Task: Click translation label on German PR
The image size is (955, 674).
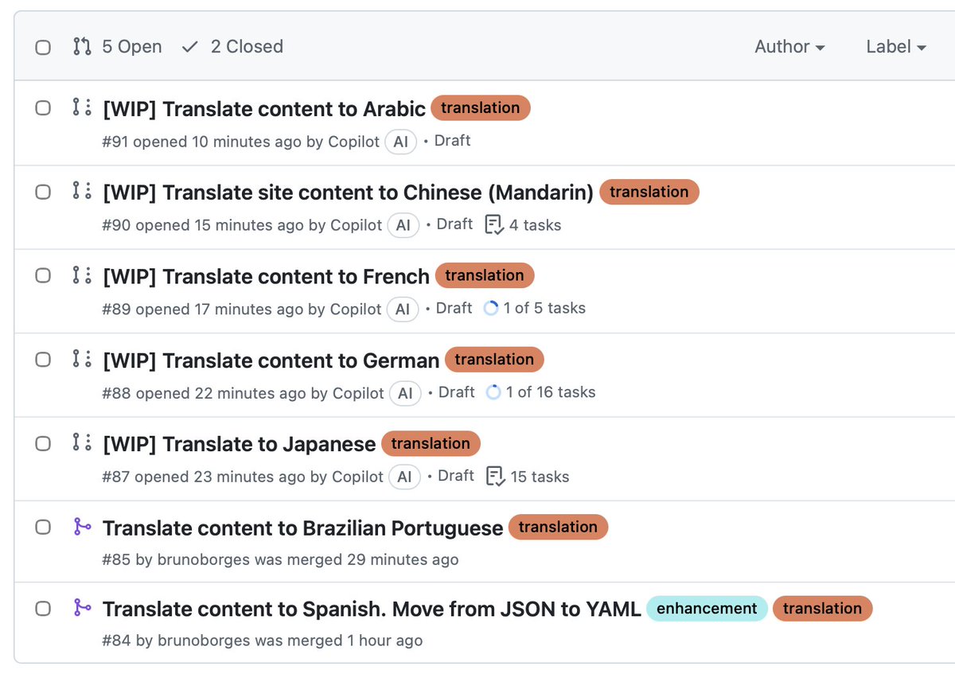Action: coord(494,360)
